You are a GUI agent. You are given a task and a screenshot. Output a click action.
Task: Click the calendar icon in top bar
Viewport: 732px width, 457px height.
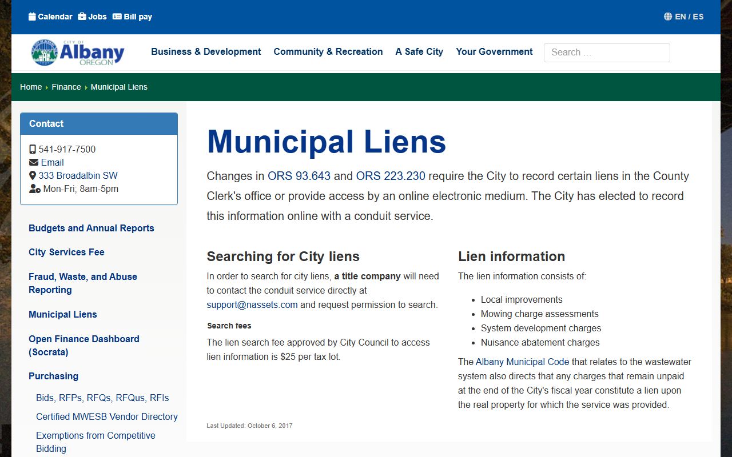click(32, 17)
